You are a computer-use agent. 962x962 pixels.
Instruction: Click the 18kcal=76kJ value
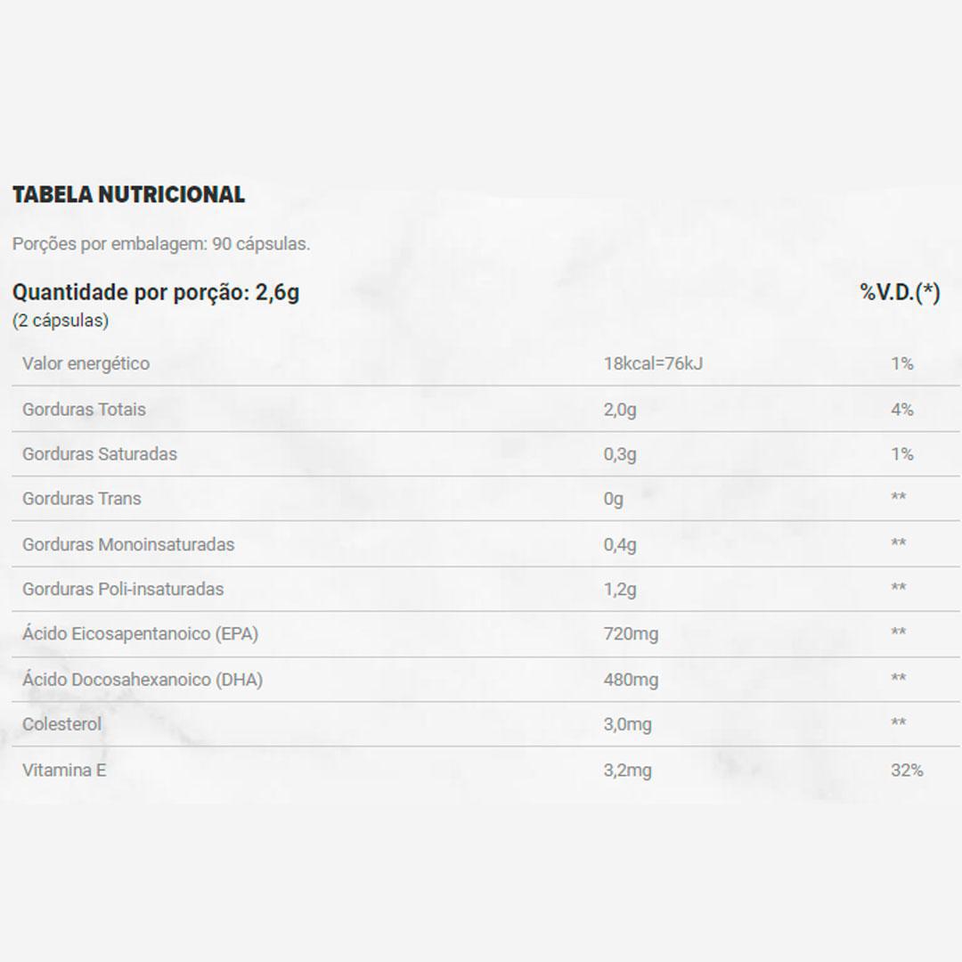(653, 363)
